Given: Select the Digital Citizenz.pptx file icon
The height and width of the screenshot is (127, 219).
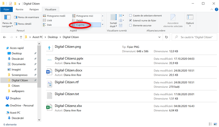Looking at the screenshot, I should point(49,60).
